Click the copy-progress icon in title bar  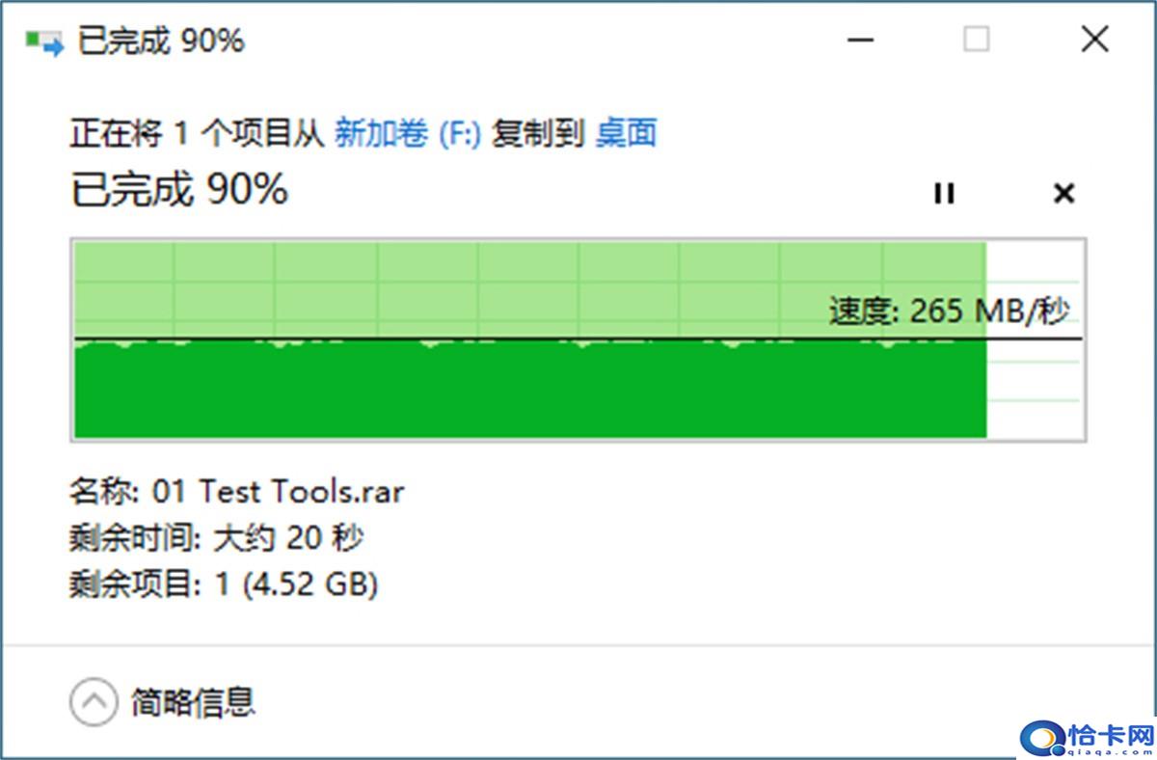(x=44, y=41)
